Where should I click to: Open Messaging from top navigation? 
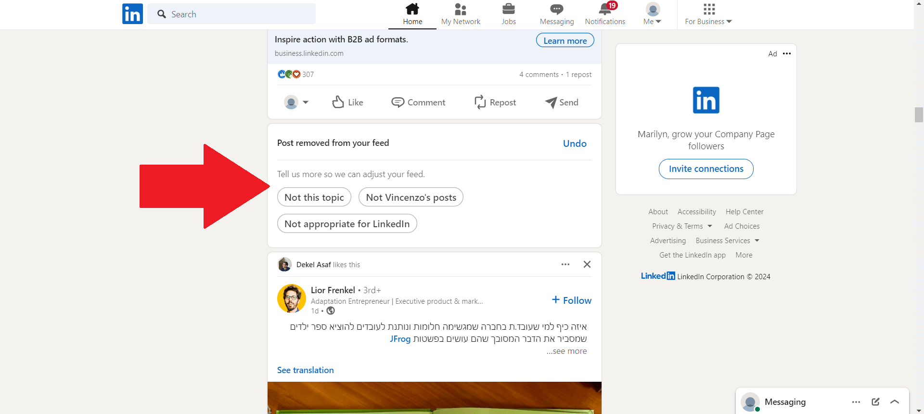coord(556,14)
